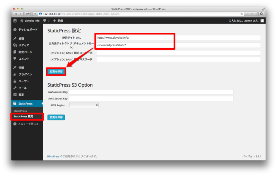Open the admin user avatar menu
277x176 pixels.
click(262, 21)
